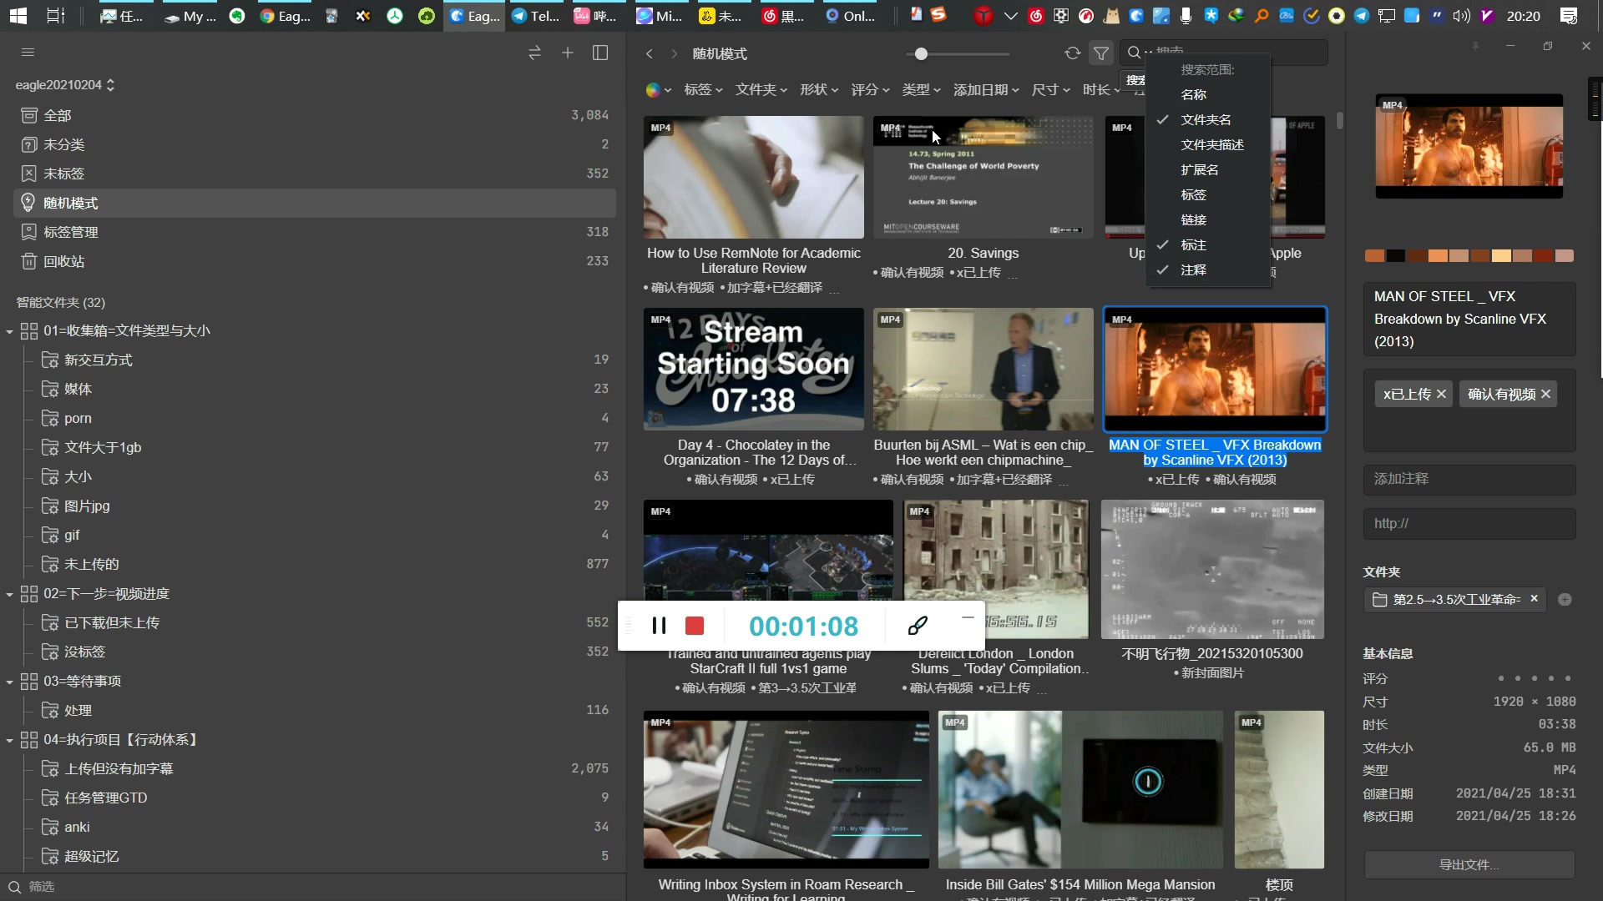Open the recorder pen annotation tool

(918, 626)
